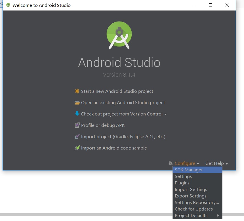
Task: Click the Profile or debug APK icon
Action: pyautogui.click(x=77, y=125)
